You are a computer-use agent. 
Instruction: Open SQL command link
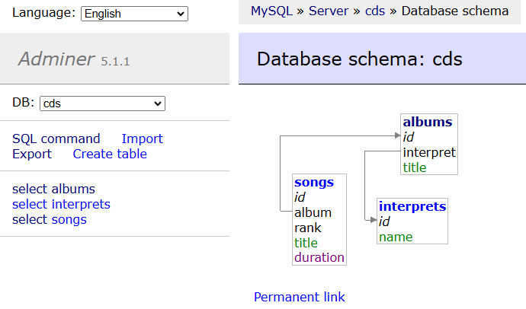(56, 139)
